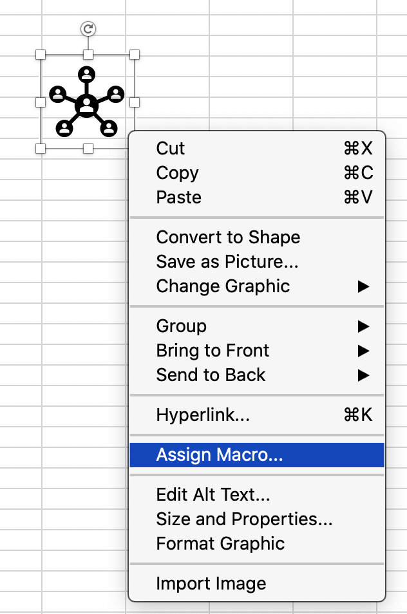Screen dimensions: 407x614
Task: Open the Send to Back submenu
Action: click(x=257, y=375)
